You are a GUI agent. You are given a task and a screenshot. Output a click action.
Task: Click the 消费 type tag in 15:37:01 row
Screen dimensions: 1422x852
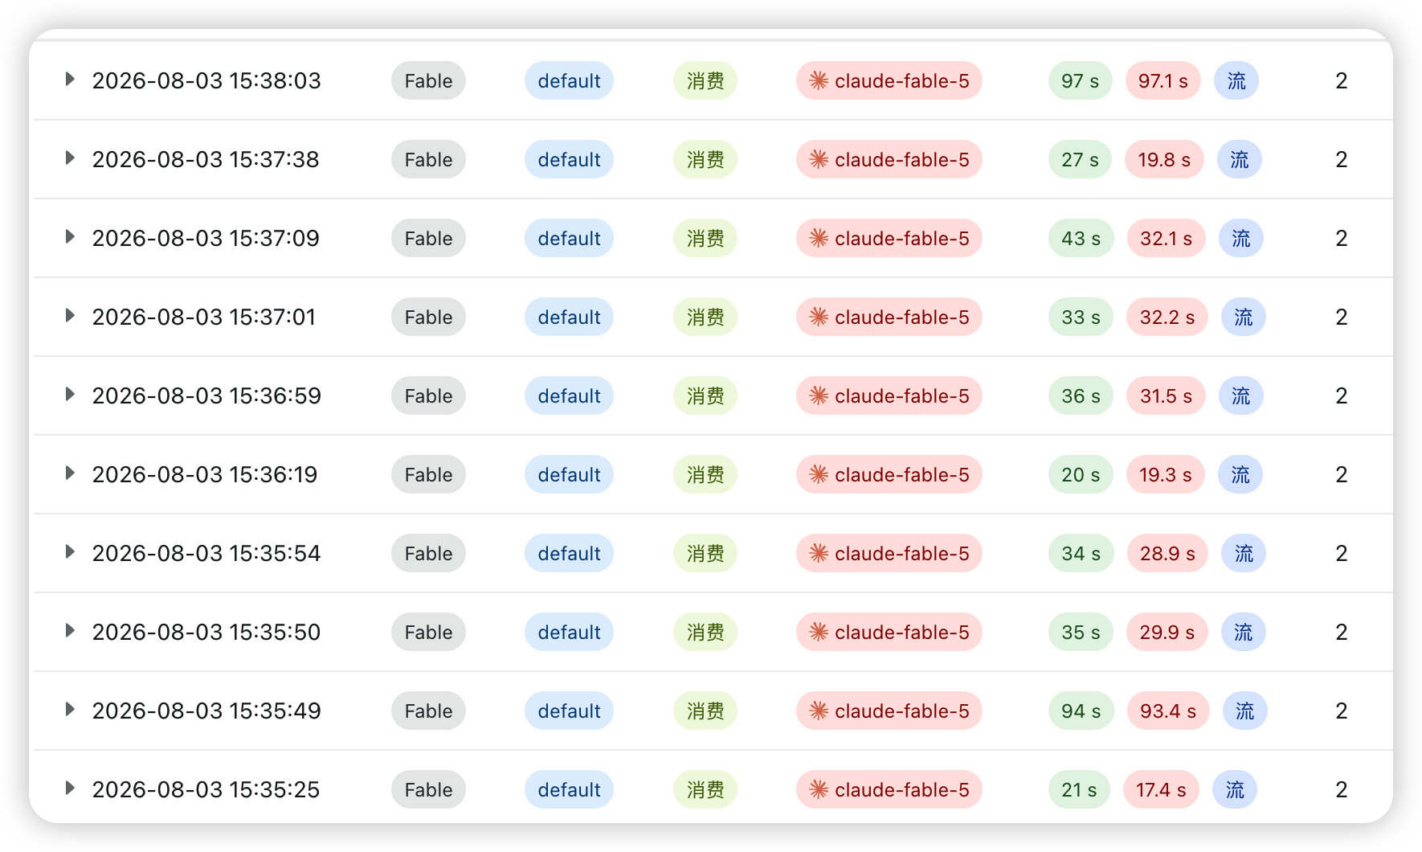click(x=705, y=317)
